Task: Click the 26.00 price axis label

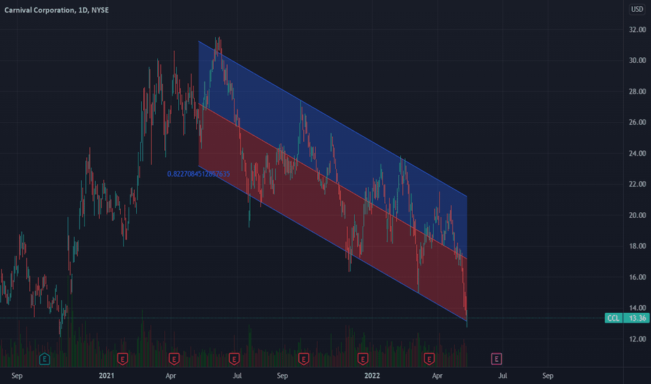Action: (x=637, y=122)
